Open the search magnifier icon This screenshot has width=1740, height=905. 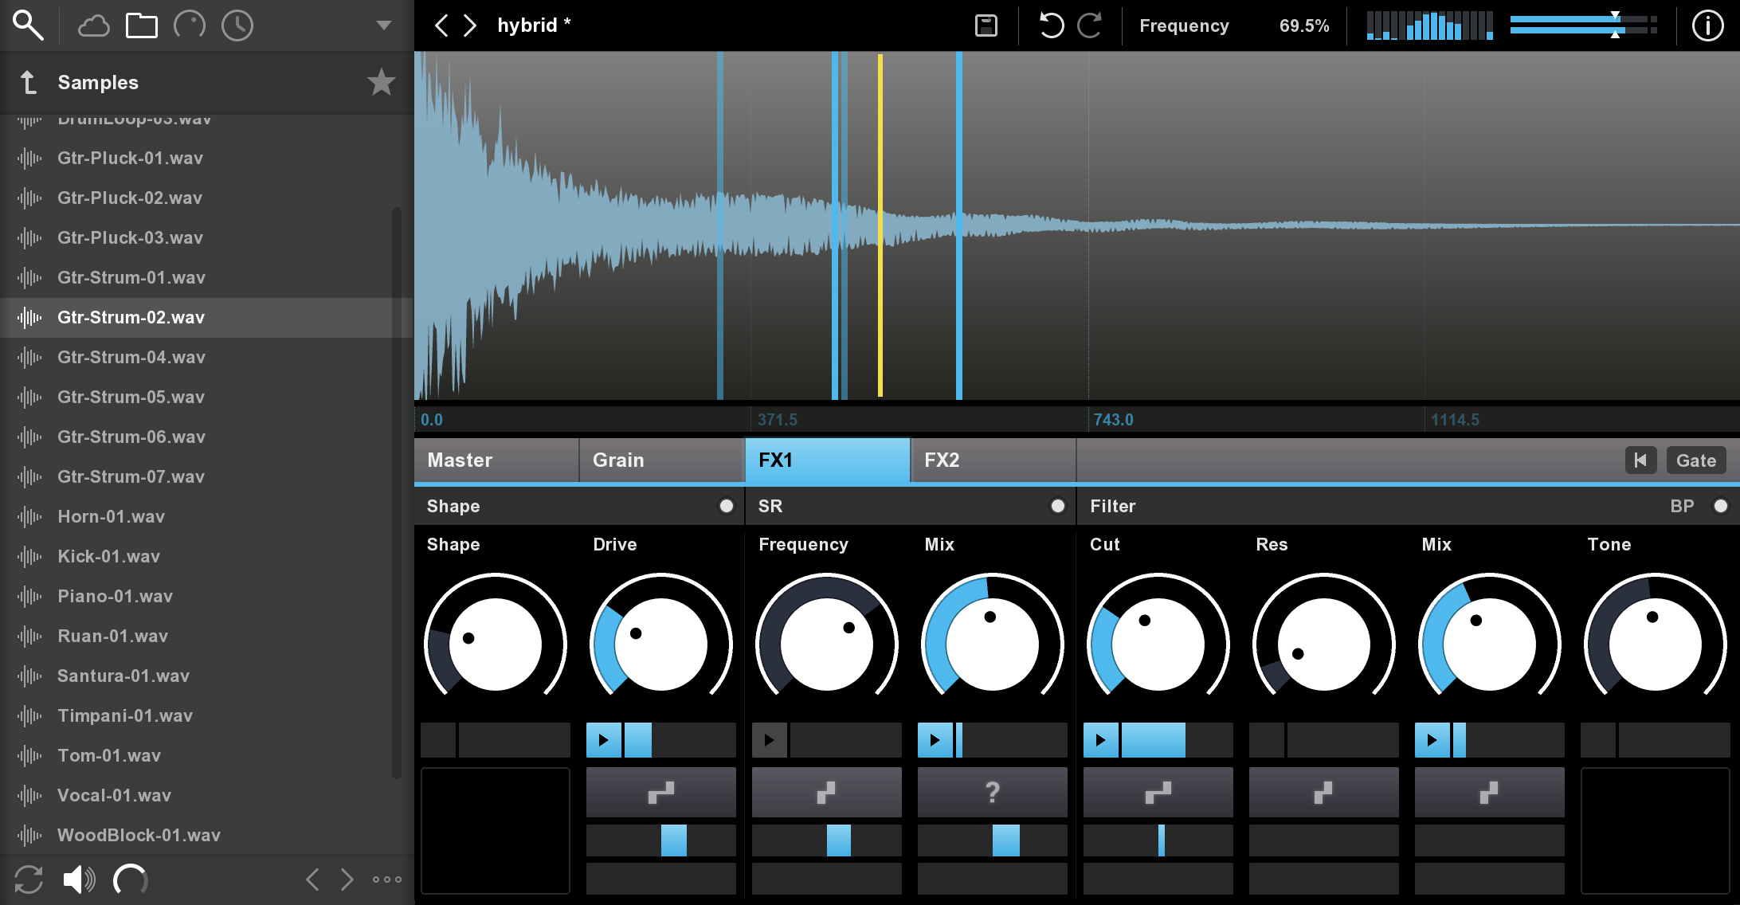pos(28,25)
